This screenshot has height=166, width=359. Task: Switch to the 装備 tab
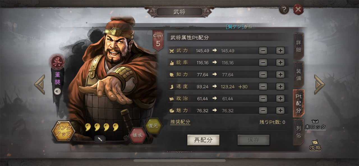(298, 74)
